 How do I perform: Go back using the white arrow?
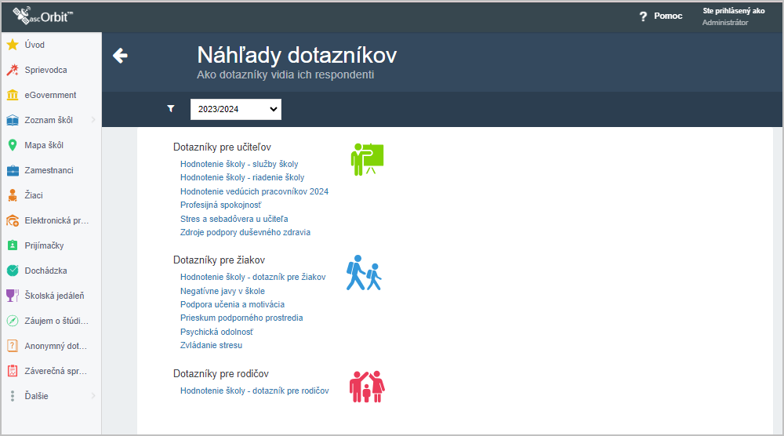tap(120, 56)
